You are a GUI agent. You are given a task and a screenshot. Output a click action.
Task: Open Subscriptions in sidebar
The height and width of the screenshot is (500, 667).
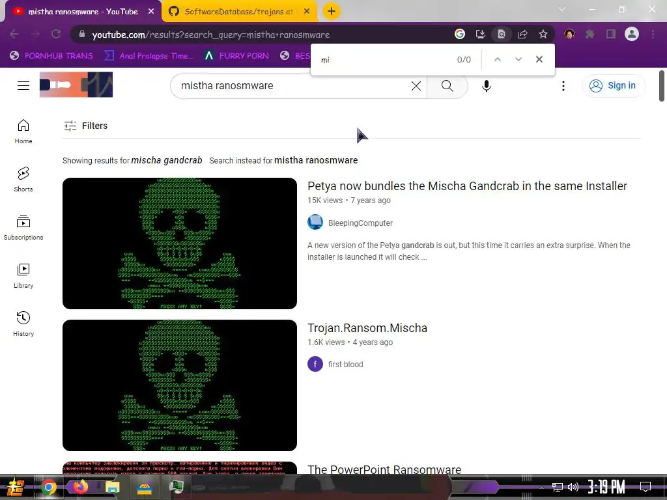pos(23,227)
